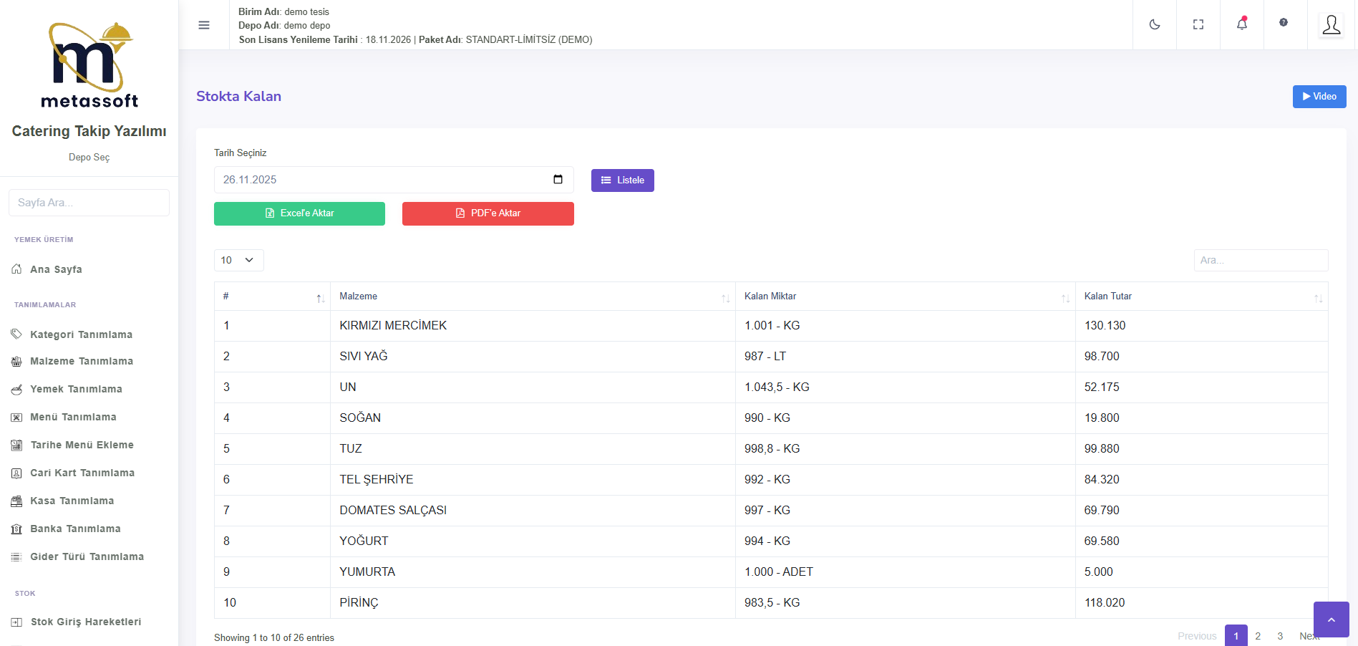This screenshot has height=646, width=1358.
Task: Click the red PDF'e Aktar button
Action: pos(488,213)
